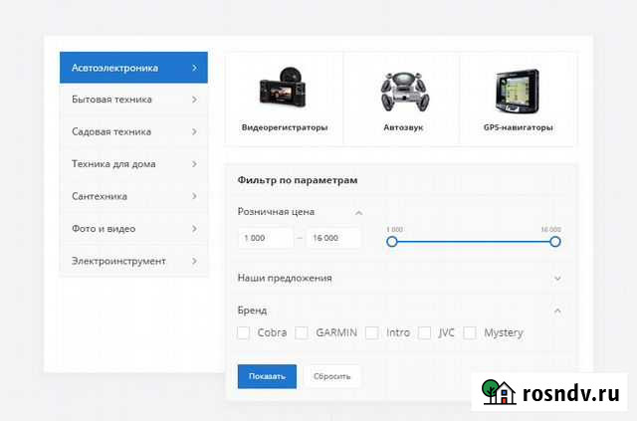Collapse the Розничная цена section

[358, 212]
